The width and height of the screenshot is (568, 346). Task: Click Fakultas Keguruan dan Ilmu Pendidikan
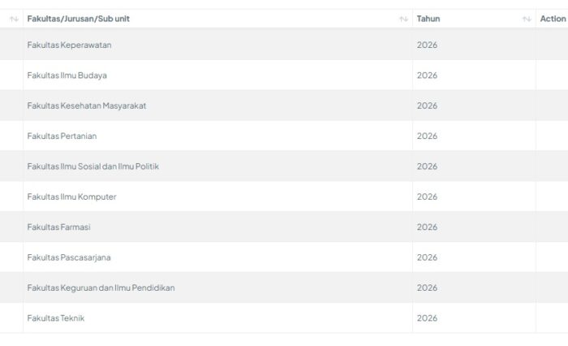[x=101, y=288]
